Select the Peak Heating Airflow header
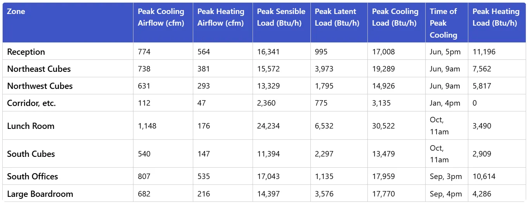The height and width of the screenshot is (205, 530). pyautogui.click(x=221, y=17)
